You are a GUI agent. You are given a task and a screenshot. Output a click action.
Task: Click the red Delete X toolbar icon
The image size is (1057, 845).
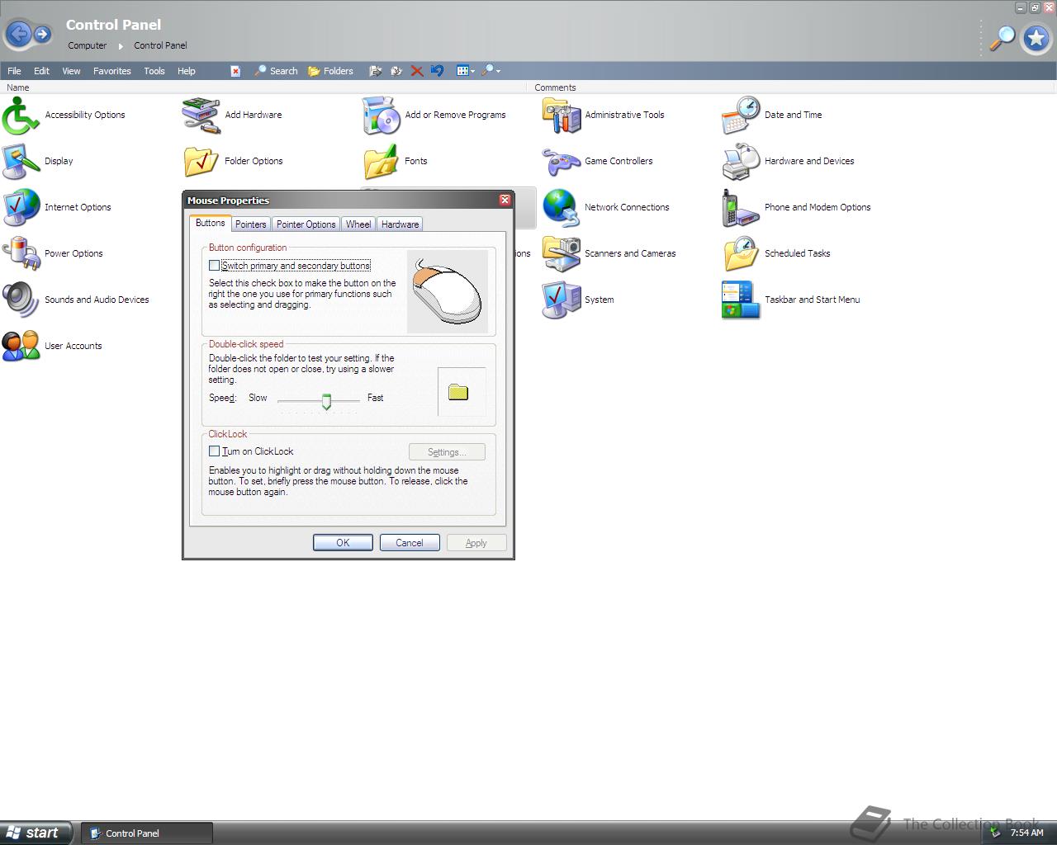(417, 71)
